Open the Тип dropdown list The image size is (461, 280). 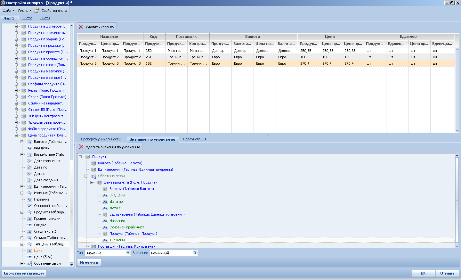pos(128,253)
